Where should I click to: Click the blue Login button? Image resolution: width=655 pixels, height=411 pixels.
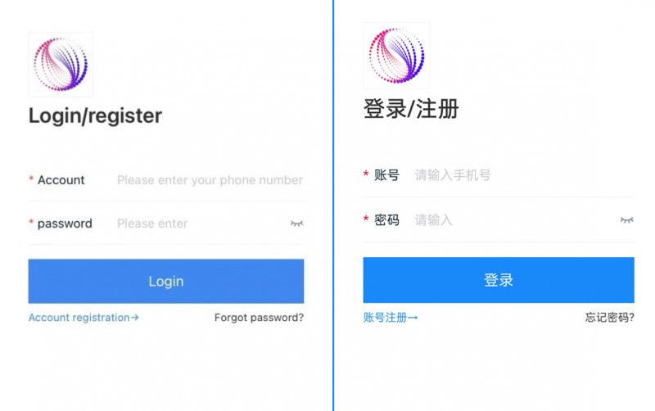click(x=166, y=281)
